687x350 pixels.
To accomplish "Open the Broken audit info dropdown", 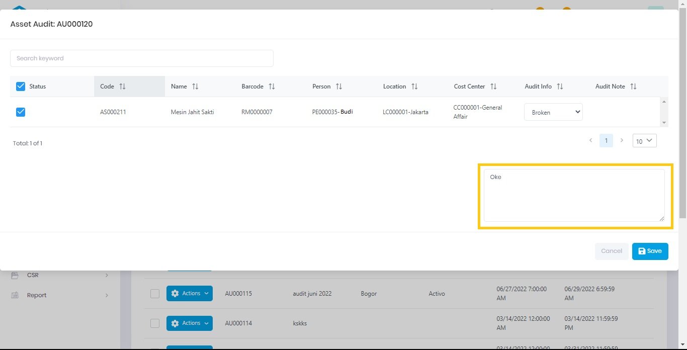I will pyautogui.click(x=553, y=112).
